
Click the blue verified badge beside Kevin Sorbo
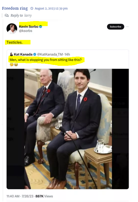[x=40, y=27]
